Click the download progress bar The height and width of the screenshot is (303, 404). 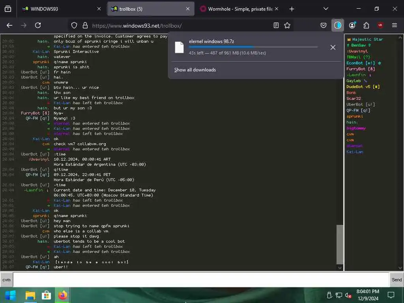(x=253, y=47)
